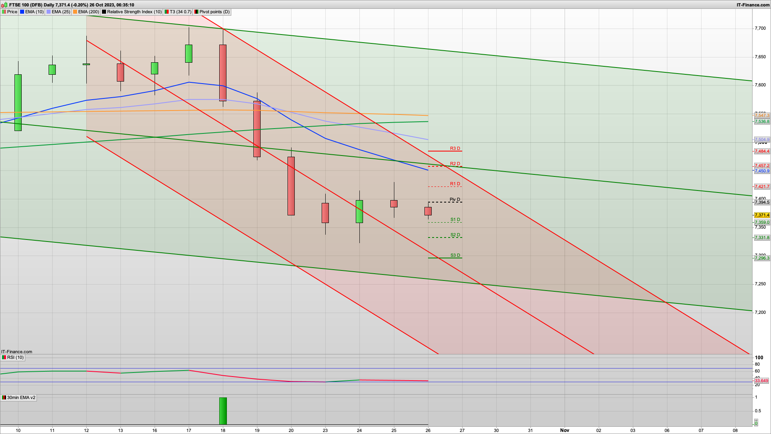Click the blue 7,450.9 EMA 10 price tag
771x434 pixels.
tap(762, 171)
